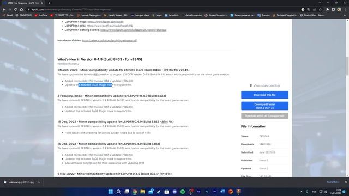Click the Download Faster button
The width and height of the screenshot is (349, 196).
[264, 106]
